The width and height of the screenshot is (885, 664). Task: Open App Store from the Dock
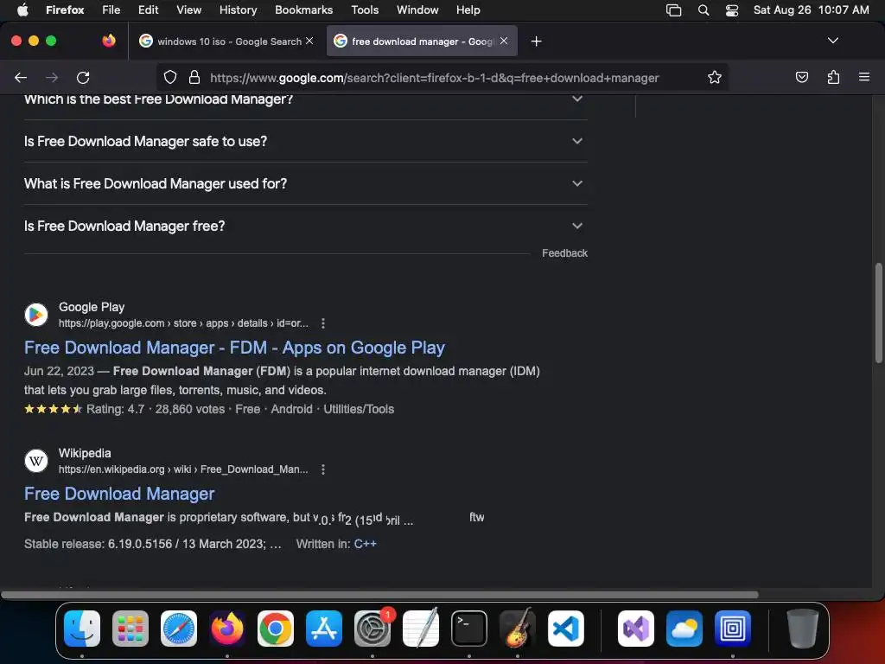(x=324, y=629)
